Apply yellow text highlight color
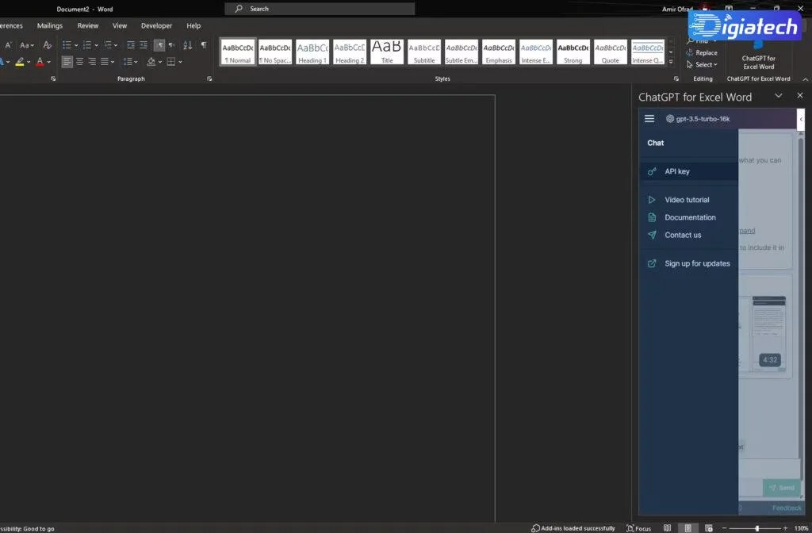 pyautogui.click(x=19, y=62)
